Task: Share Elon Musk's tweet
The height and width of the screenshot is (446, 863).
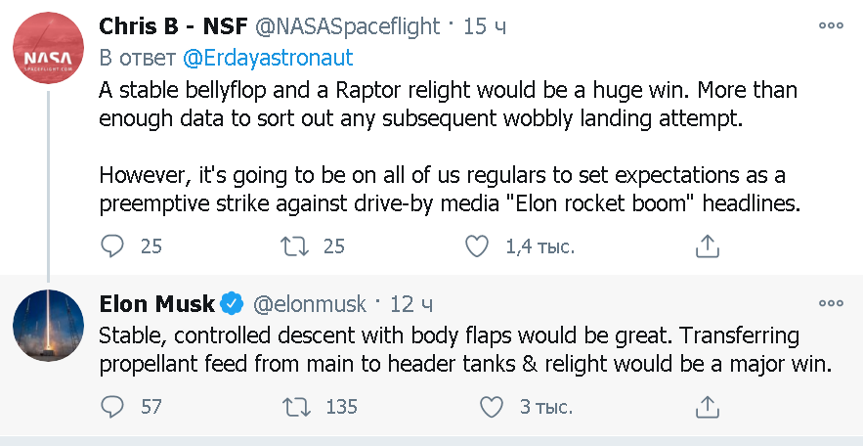Action: pyautogui.click(x=707, y=405)
